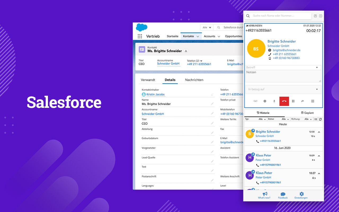The height and width of the screenshot is (212, 339).
Task: Call +49 211 63555661 from record header
Action: point(199,64)
